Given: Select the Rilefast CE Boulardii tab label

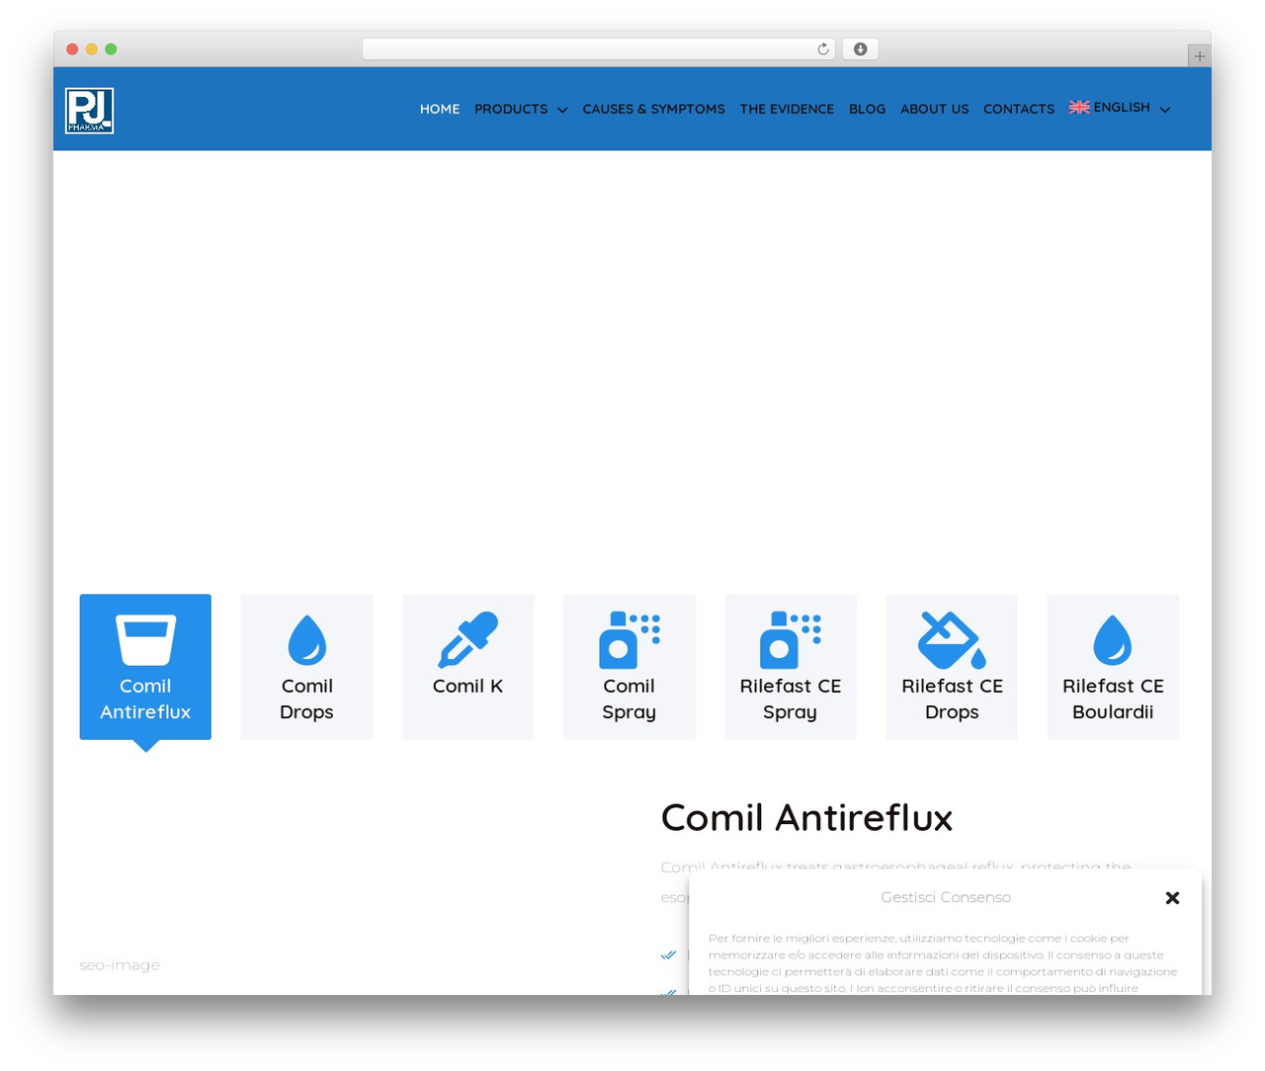Looking at the screenshot, I should pyautogui.click(x=1113, y=699).
